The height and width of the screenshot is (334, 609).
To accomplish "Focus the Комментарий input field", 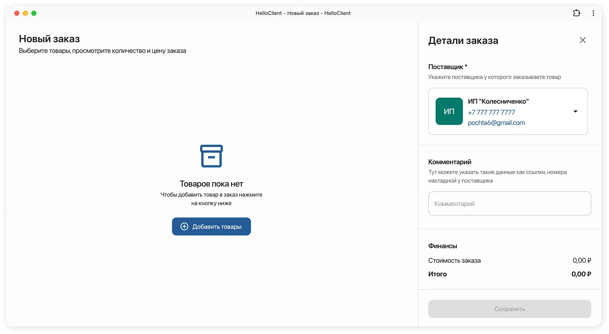I will pos(509,203).
